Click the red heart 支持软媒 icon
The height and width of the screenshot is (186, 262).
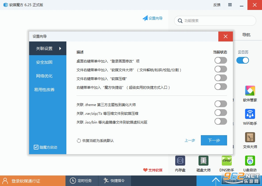click(145, 170)
